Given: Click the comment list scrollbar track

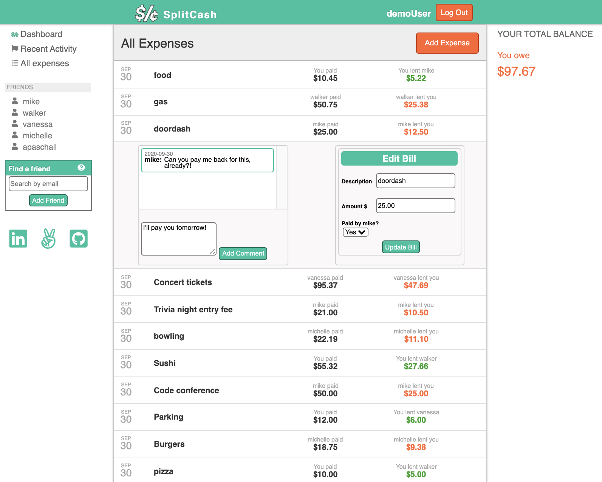Looking at the screenshot, I should [282, 177].
